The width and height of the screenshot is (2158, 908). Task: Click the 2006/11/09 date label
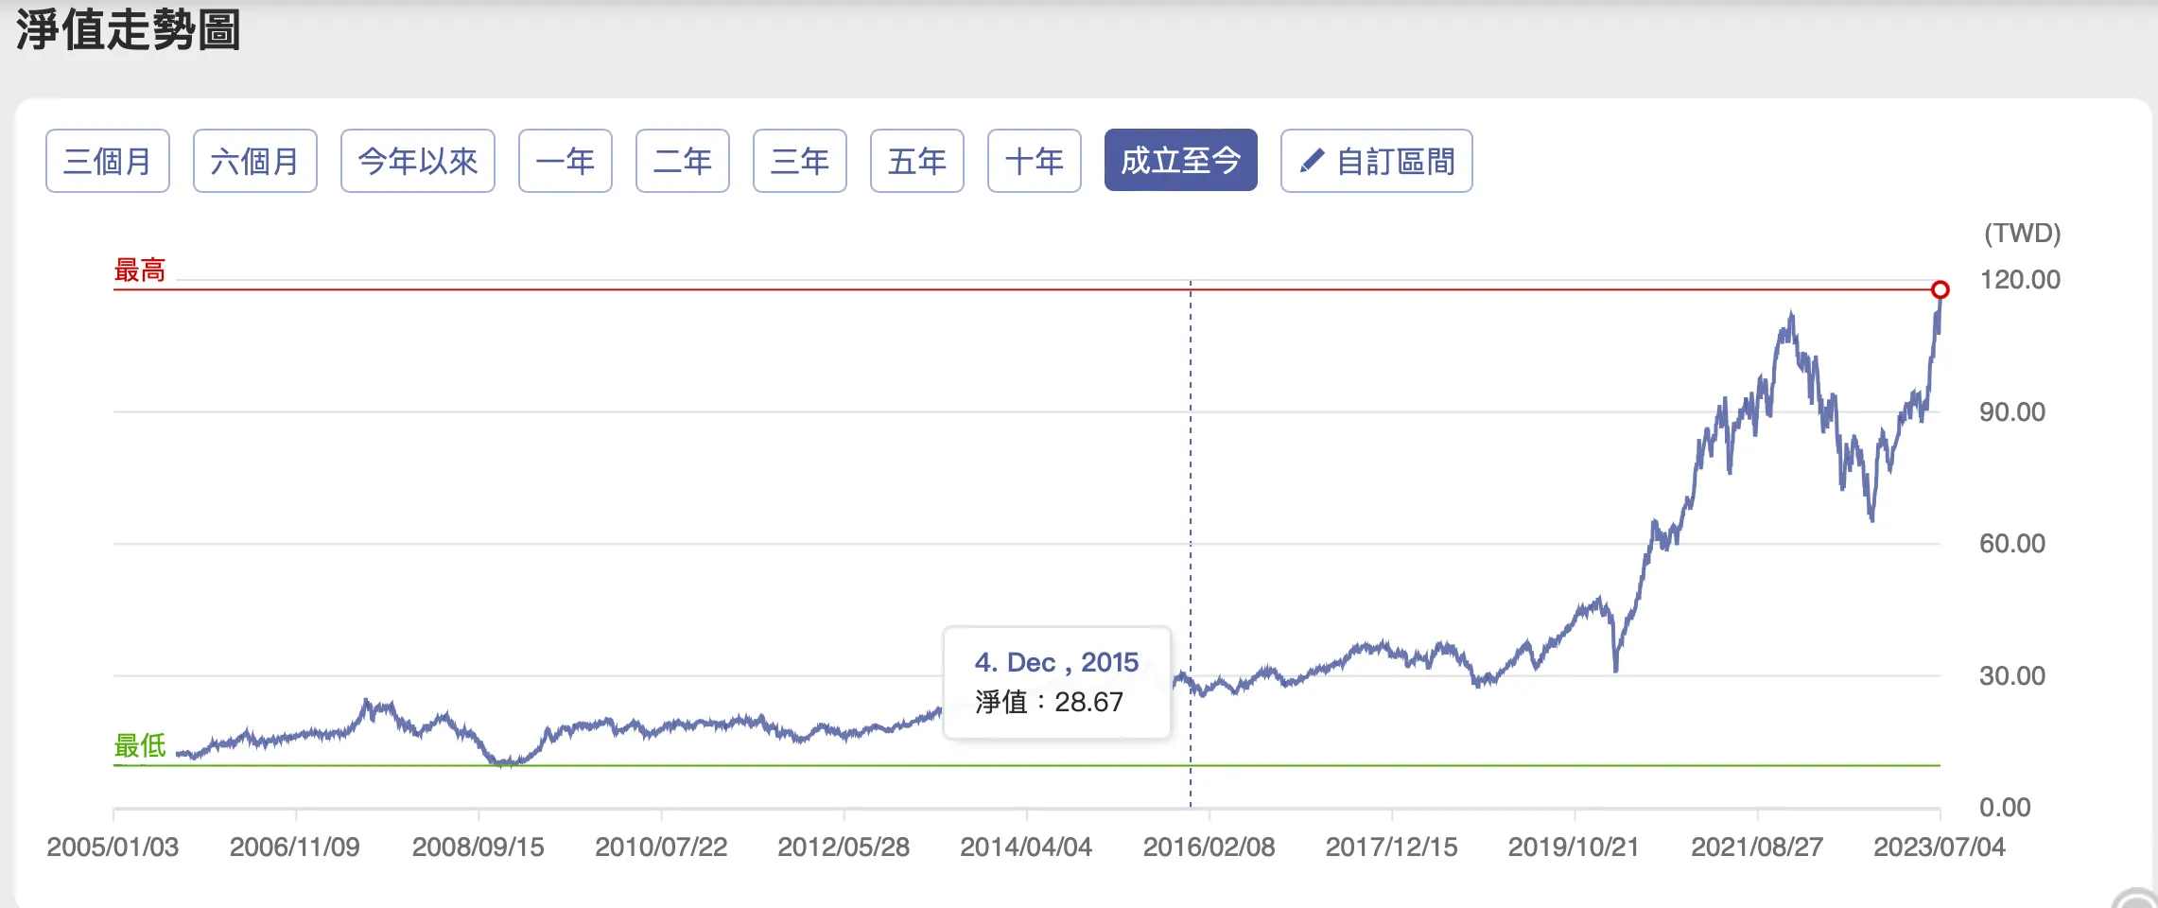tap(295, 847)
